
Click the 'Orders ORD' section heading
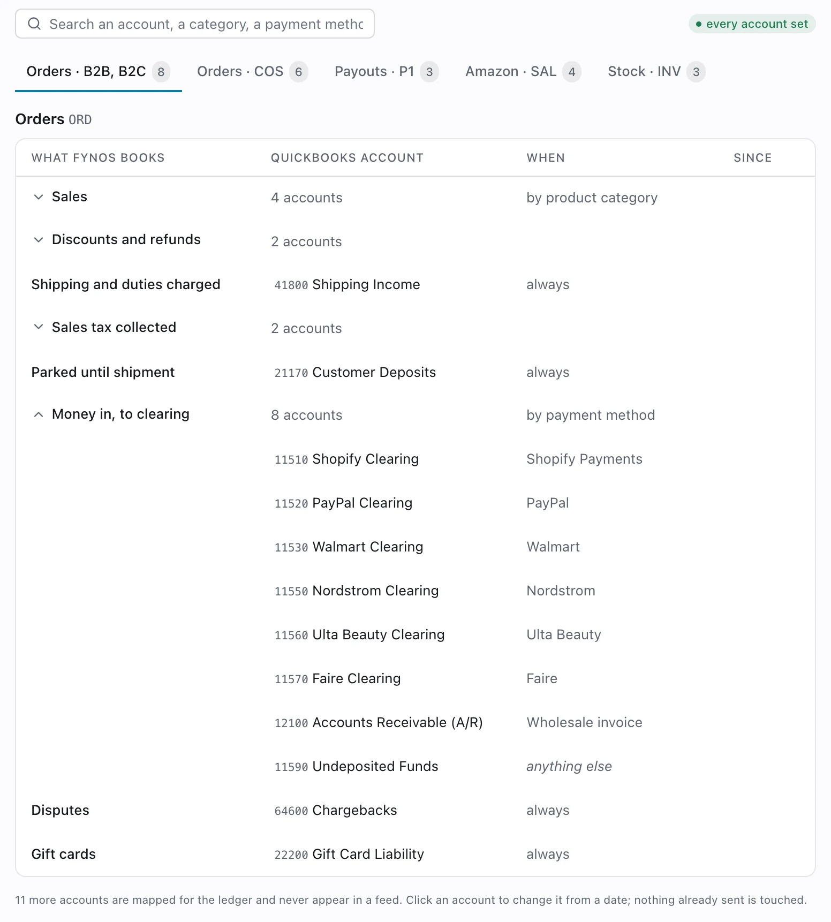[x=54, y=119]
